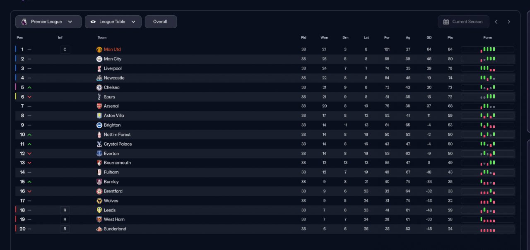
Task: Go to previous season with left arrow
Action: click(496, 22)
